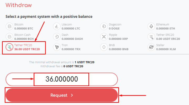The height and width of the screenshot is (105, 189).
Task: Click the 0.000000 DASH balance text
Action: tap(72, 39)
